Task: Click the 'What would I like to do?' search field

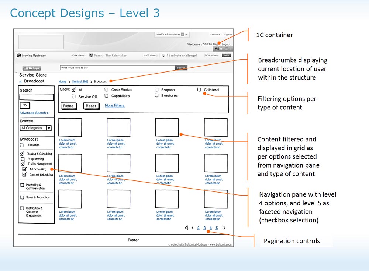Action: pyautogui.click(x=117, y=68)
